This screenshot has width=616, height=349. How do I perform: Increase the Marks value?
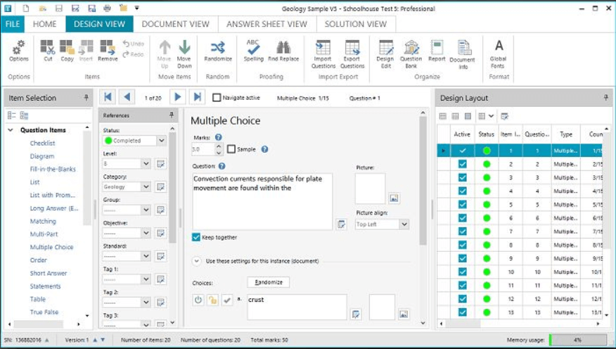(219, 146)
